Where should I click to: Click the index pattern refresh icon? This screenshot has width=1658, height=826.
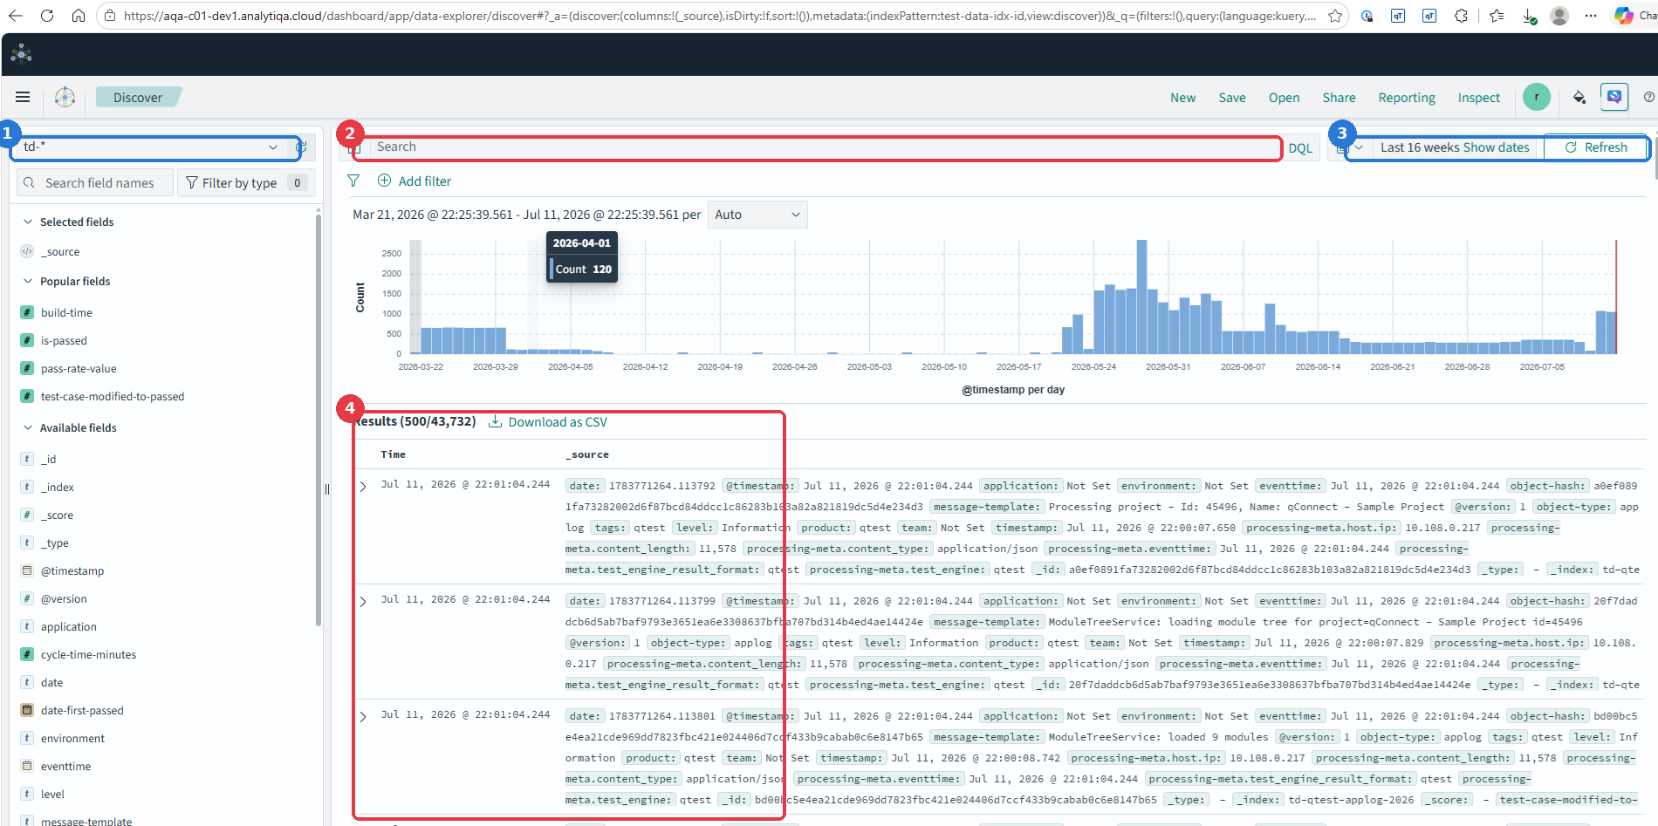(301, 147)
